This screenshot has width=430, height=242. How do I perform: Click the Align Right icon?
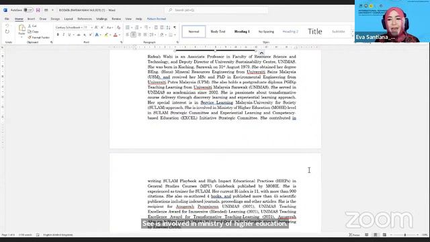pos(139,35)
